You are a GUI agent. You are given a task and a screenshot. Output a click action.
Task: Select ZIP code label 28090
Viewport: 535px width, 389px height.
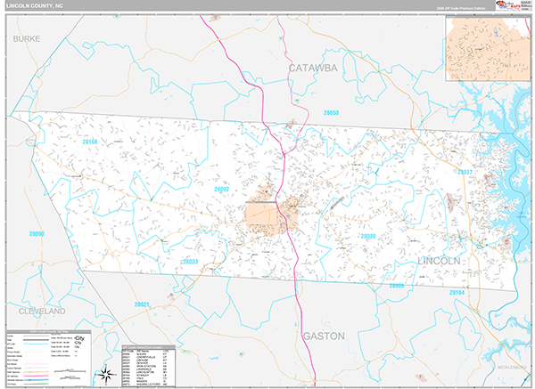[37, 234]
